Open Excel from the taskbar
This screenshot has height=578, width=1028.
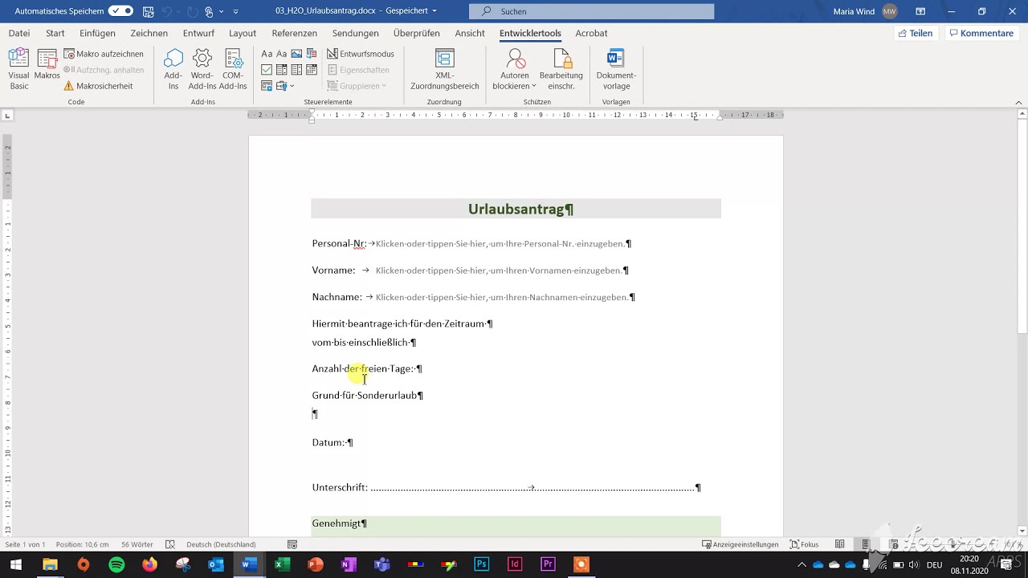click(x=282, y=564)
